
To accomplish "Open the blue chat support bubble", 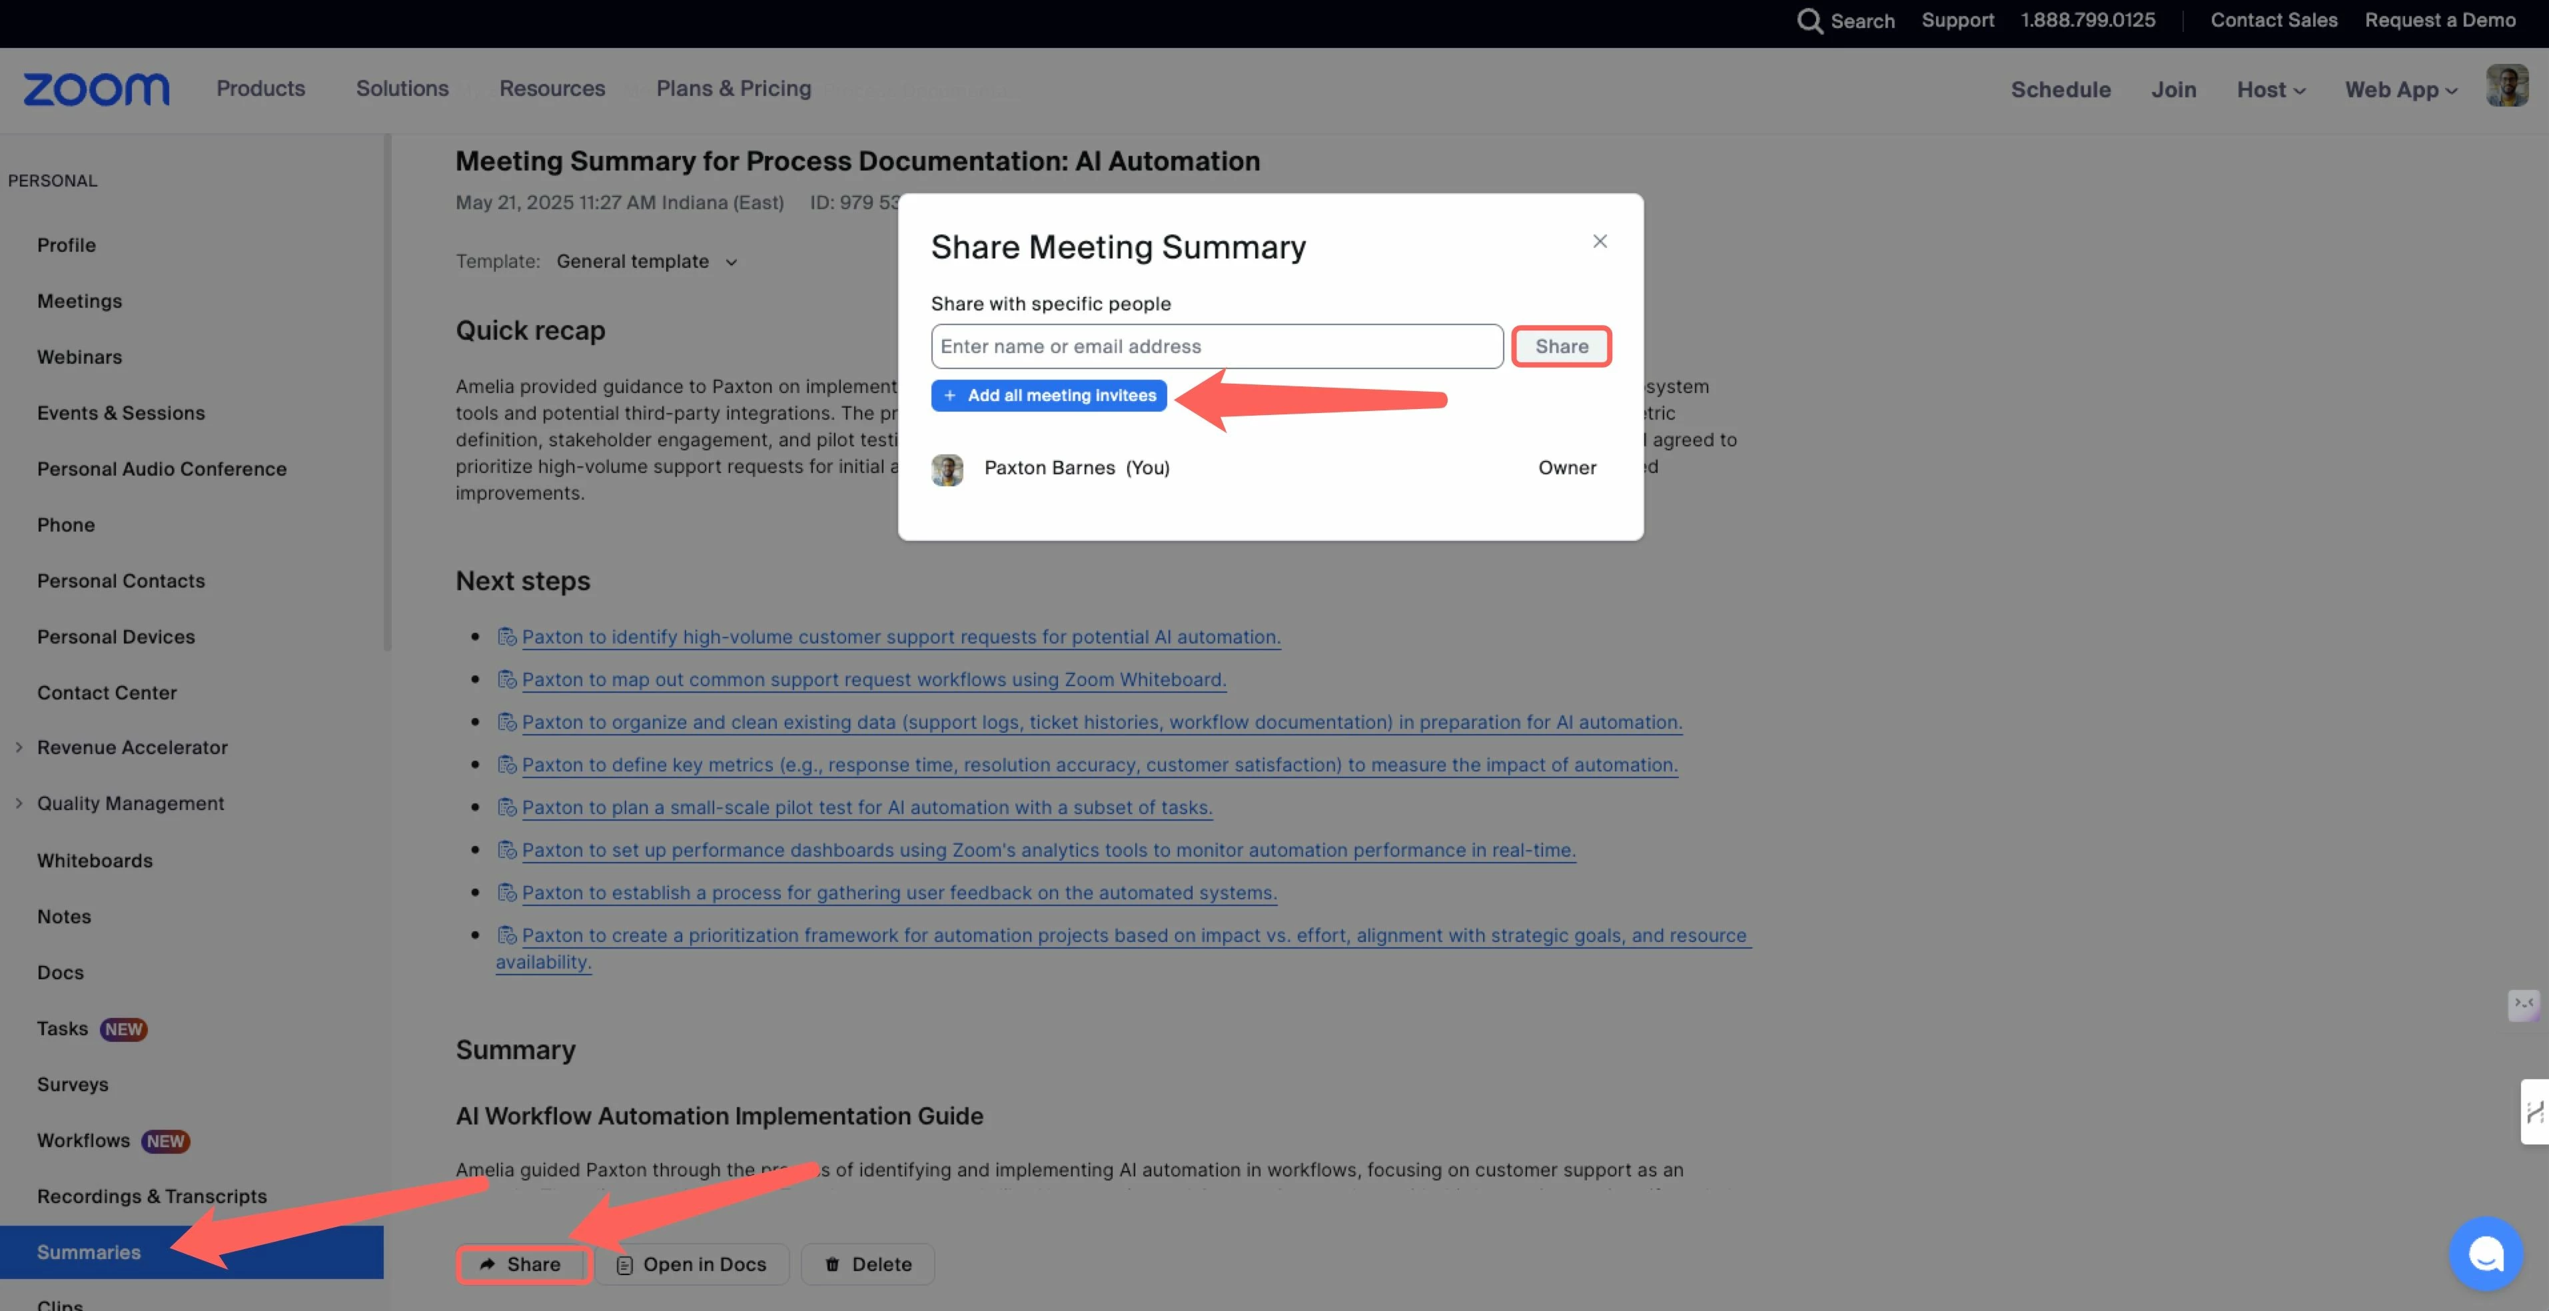I will pyautogui.click(x=2484, y=1254).
